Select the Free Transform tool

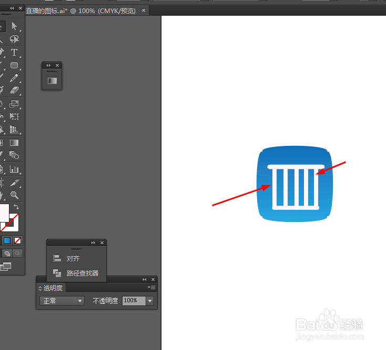14,116
